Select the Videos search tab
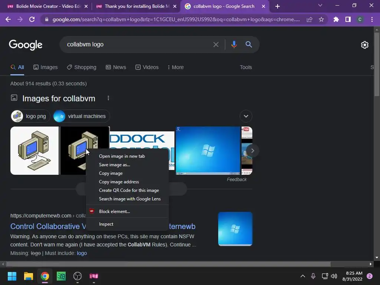Screen dimensions: 380x285 (147, 67)
